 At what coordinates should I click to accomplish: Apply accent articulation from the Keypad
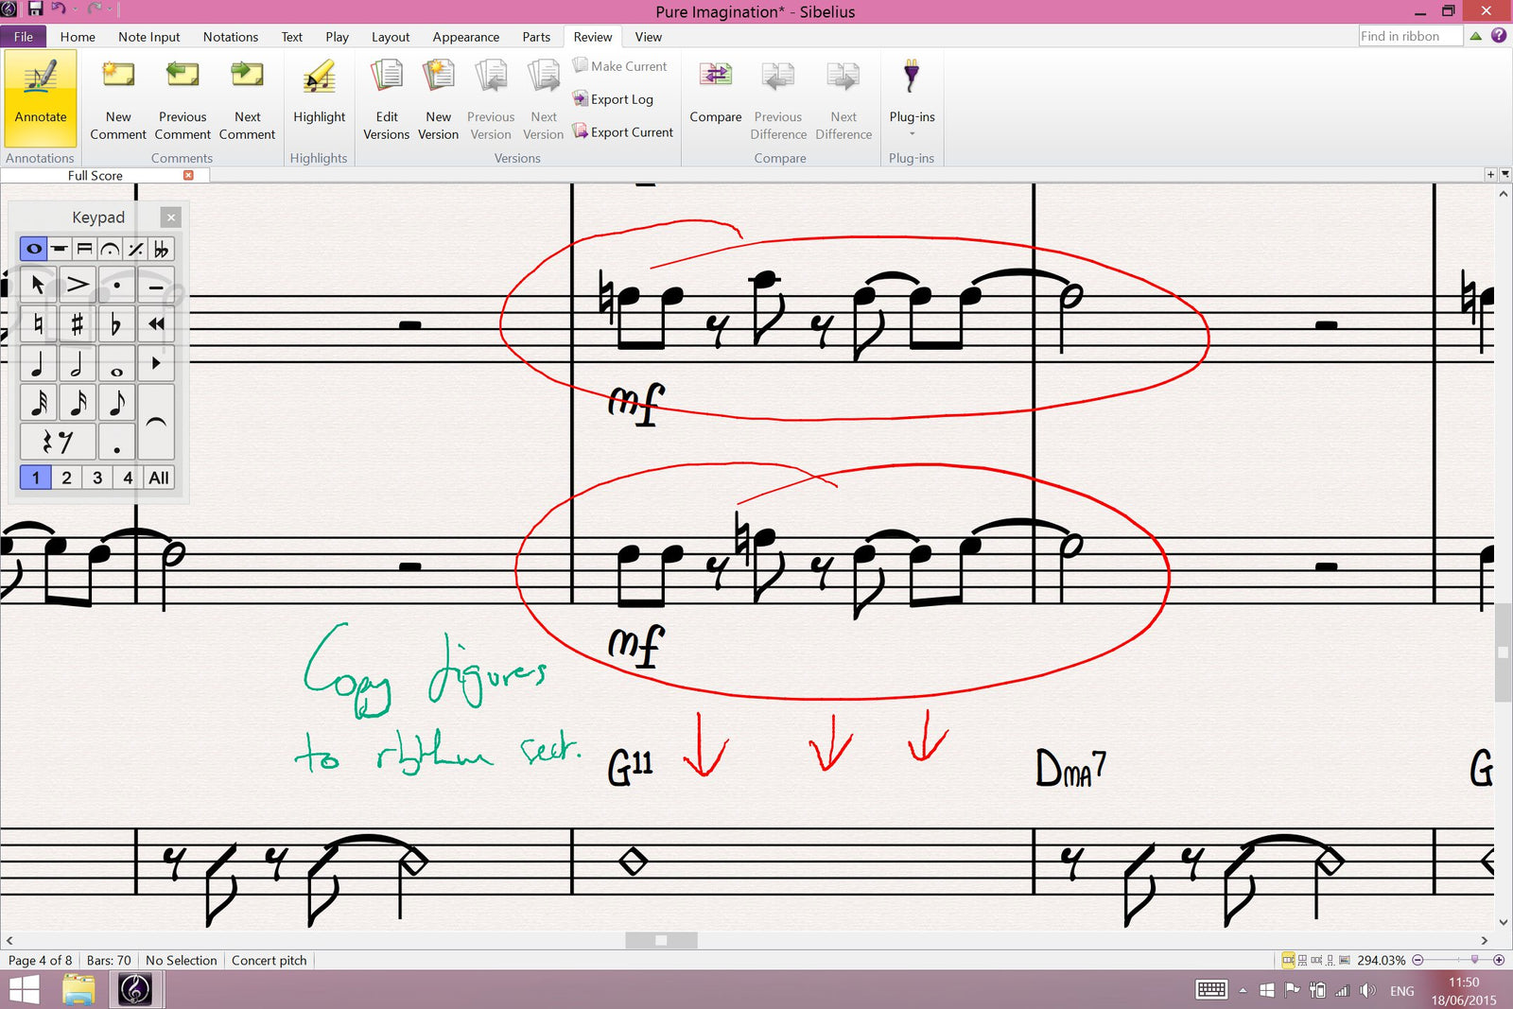(x=78, y=284)
